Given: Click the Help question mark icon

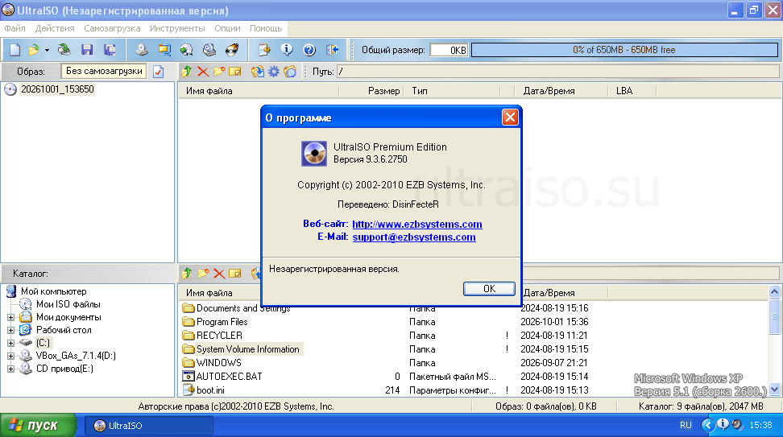Looking at the screenshot, I should 309,50.
